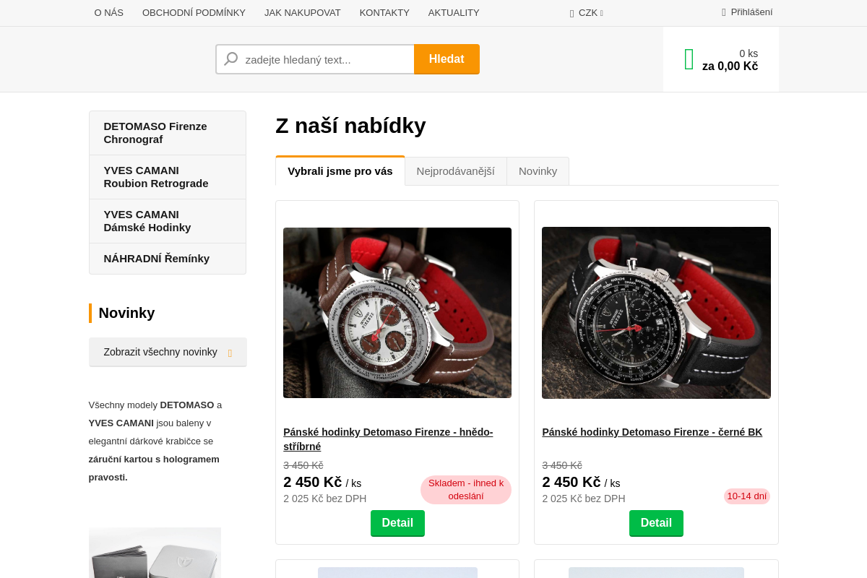867x578 pixels.
Task: Open the KONTAKTY menu link
Action: [x=384, y=13]
